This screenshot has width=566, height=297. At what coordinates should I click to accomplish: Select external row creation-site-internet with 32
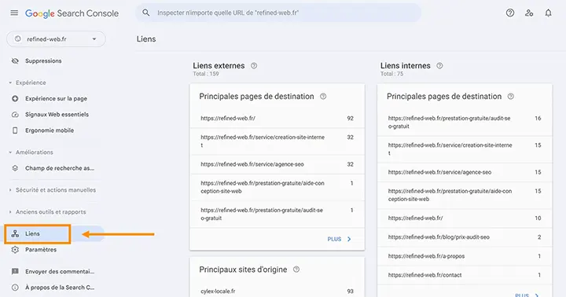[x=277, y=141]
